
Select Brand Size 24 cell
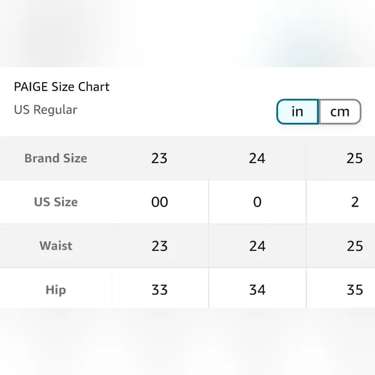pos(257,158)
